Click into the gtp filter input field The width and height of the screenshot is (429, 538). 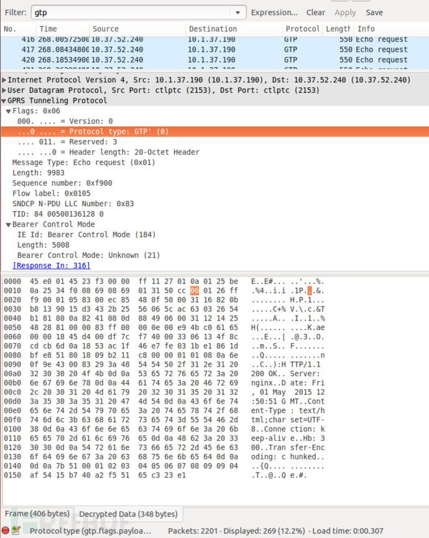[132, 12]
